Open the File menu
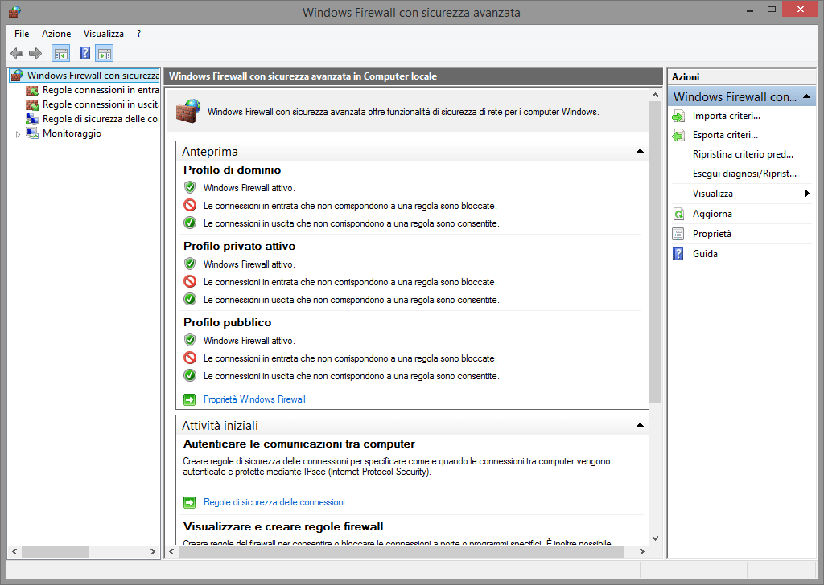Viewport: 824px width, 585px height. (22, 34)
